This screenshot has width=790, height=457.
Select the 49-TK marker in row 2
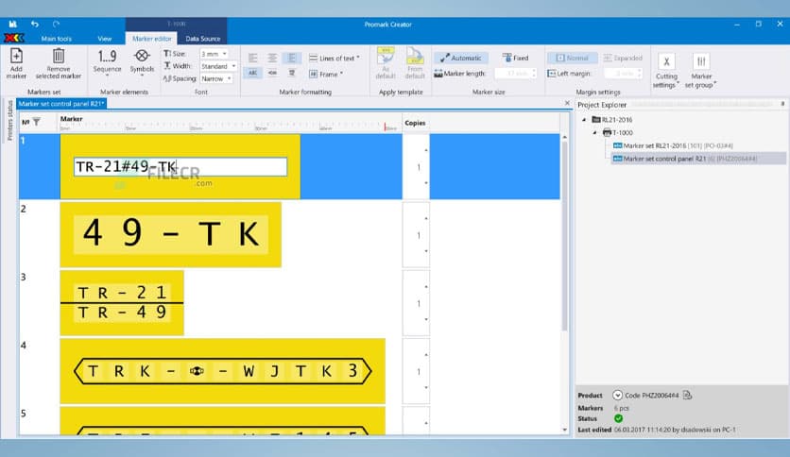(x=171, y=234)
